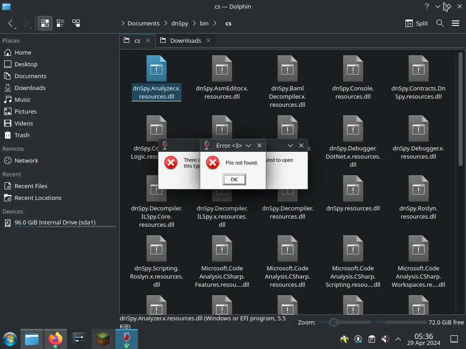Navigate to bin in breadcrumb path
The width and height of the screenshot is (466, 349).
click(x=204, y=23)
